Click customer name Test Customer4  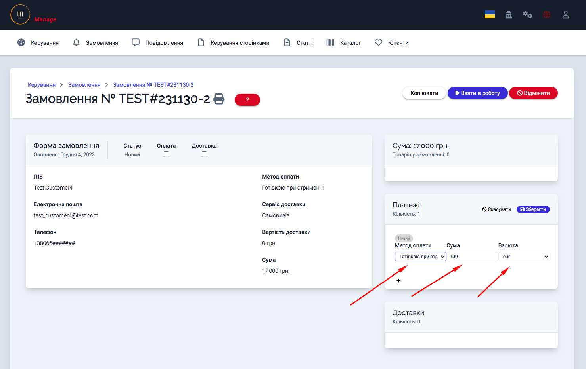(53, 188)
